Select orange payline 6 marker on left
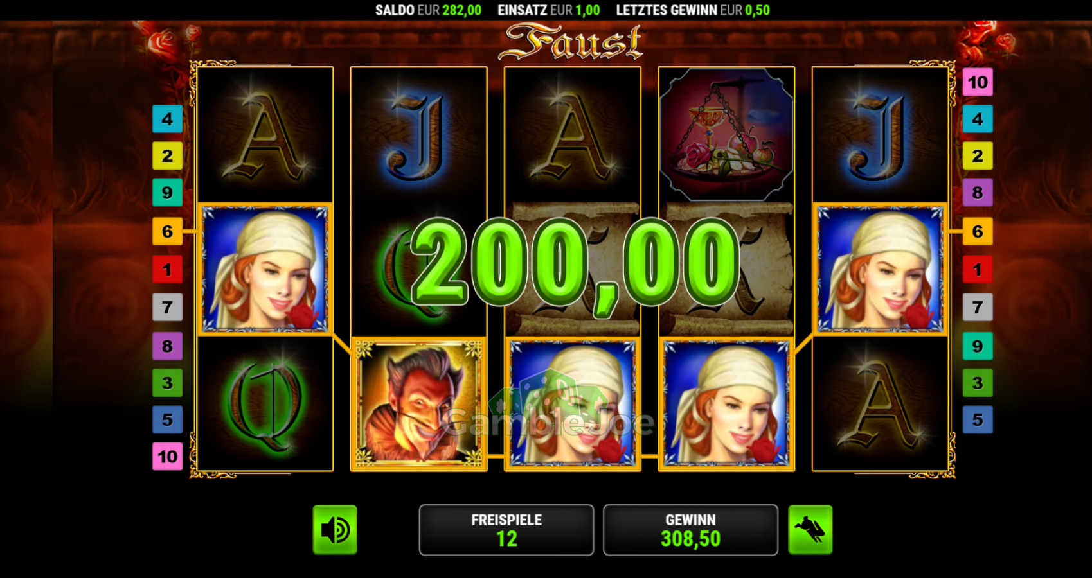 [x=167, y=231]
